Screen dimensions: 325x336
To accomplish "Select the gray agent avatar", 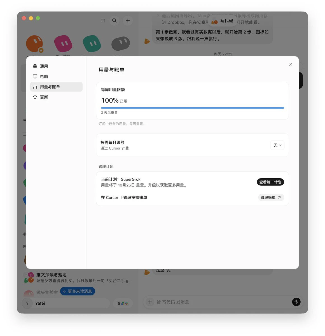I will [x=121, y=44].
